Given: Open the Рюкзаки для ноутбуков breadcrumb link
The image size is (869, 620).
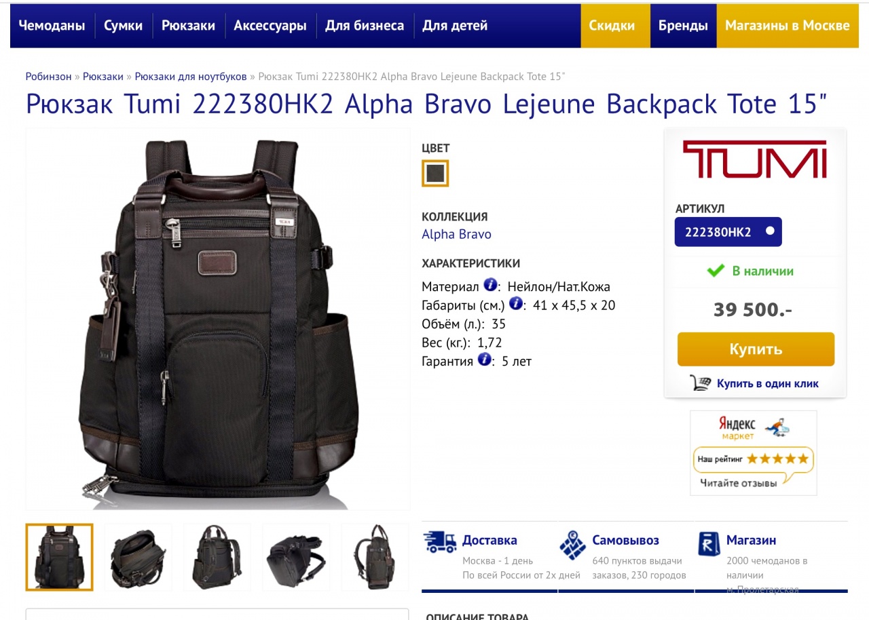Looking at the screenshot, I should coord(191,77).
